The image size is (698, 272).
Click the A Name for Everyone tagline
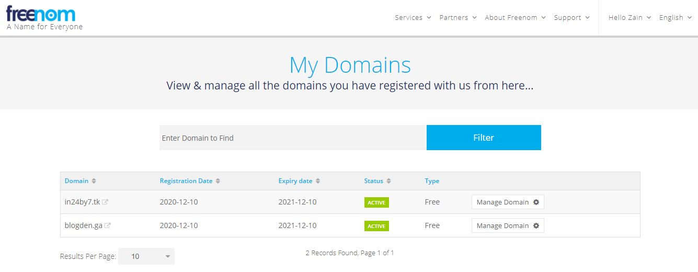44,27
